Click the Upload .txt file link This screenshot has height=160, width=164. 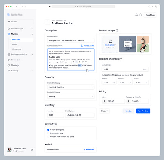click(x=88, y=46)
